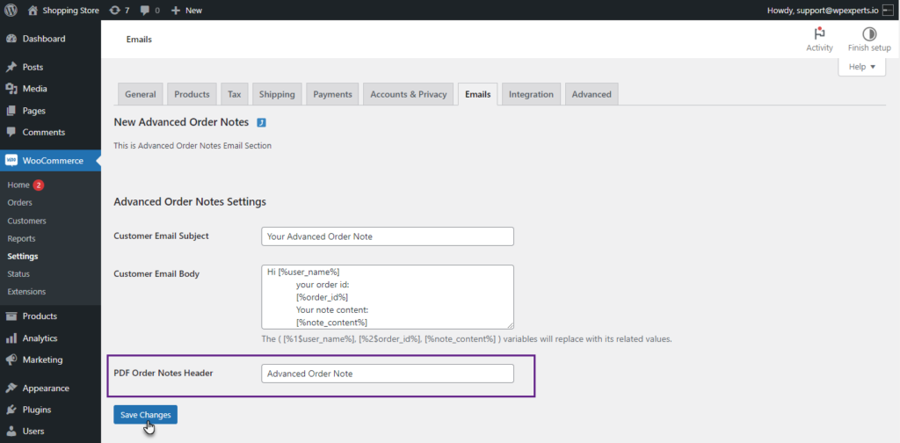Open the Marketing sidebar menu
This screenshot has height=443, width=900.
pos(42,359)
